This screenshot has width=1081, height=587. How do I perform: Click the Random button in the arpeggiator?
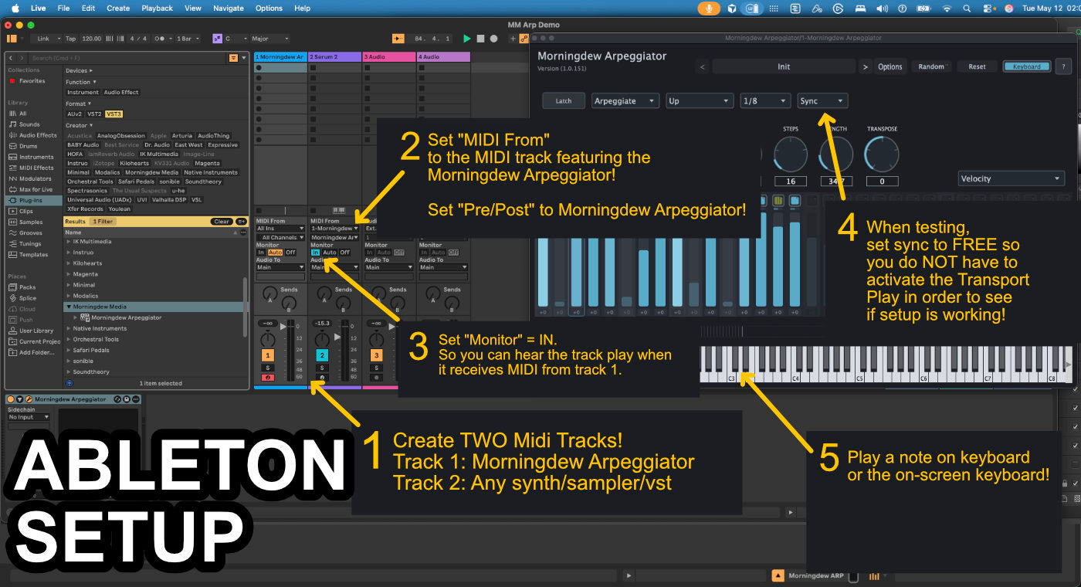[x=931, y=66]
